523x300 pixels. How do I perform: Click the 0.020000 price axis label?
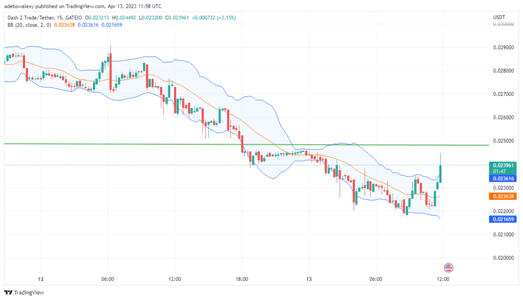pyautogui.click(x=503, y=258)
